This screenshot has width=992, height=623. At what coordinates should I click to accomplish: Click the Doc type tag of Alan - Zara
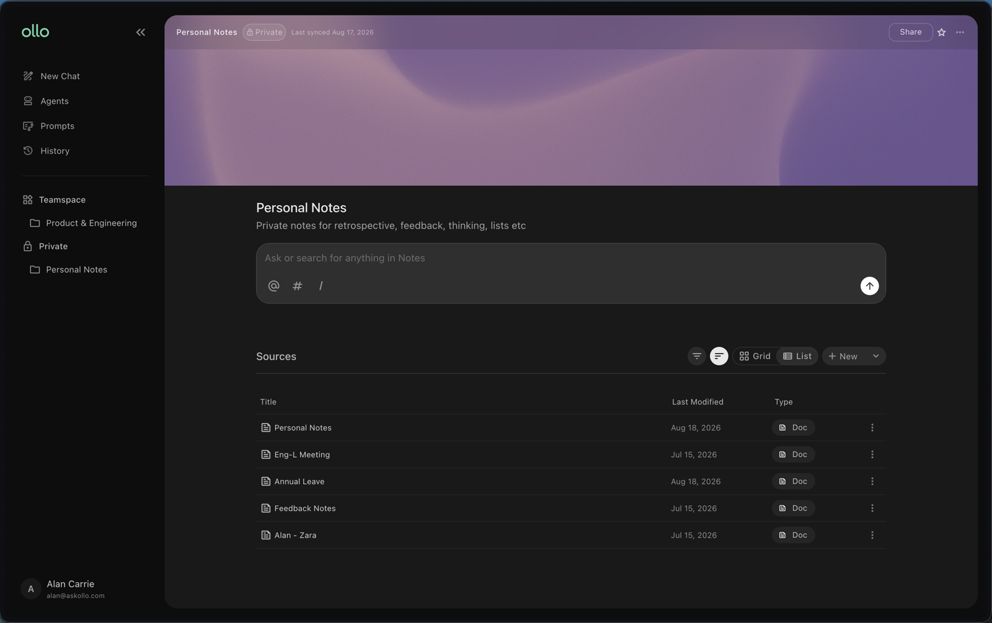click(793, 535)
